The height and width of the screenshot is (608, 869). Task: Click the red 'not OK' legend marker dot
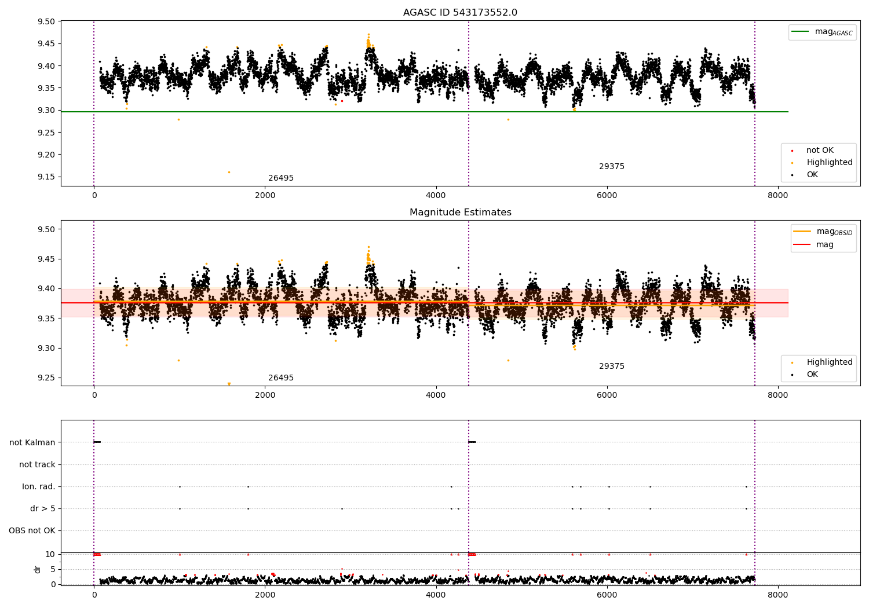(793, 151)
